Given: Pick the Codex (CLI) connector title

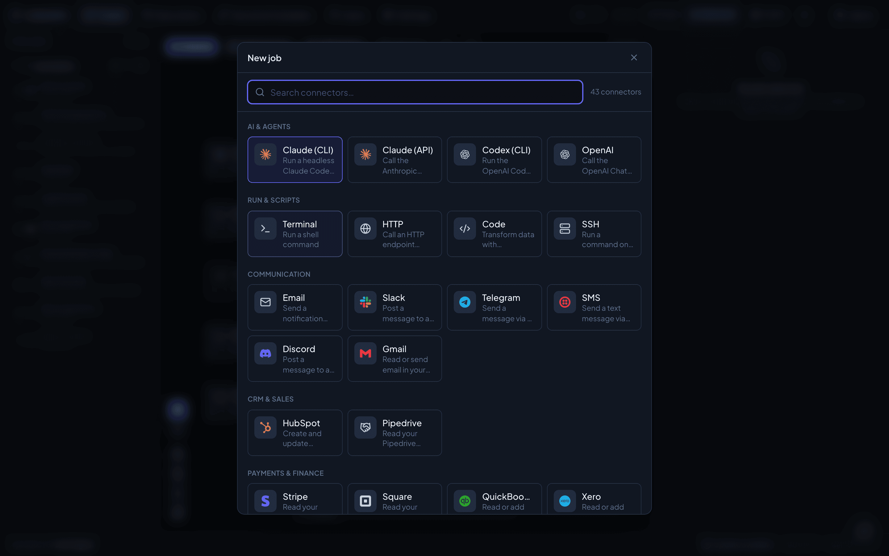Looking at the screenshot, I should point(506,150).
